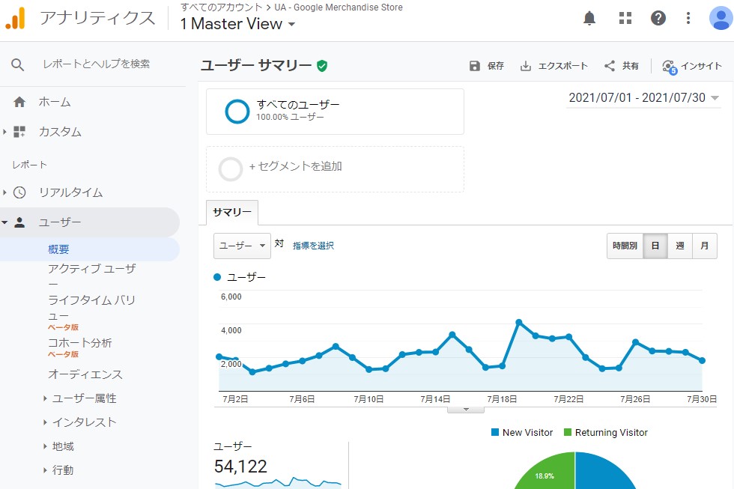Open the user account avatar

click(721, 18)
